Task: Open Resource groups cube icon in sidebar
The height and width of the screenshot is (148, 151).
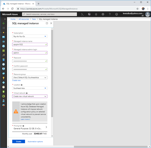Action: (4, 41)
